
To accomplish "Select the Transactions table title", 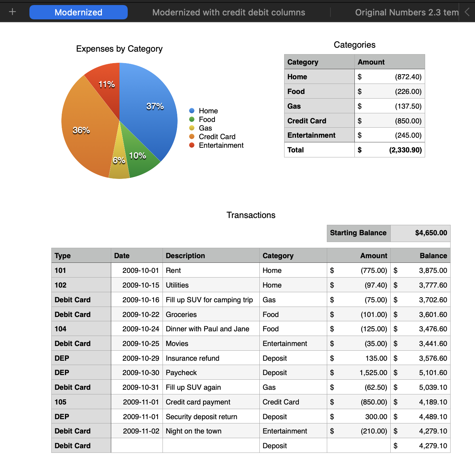I will pos(251,215).
